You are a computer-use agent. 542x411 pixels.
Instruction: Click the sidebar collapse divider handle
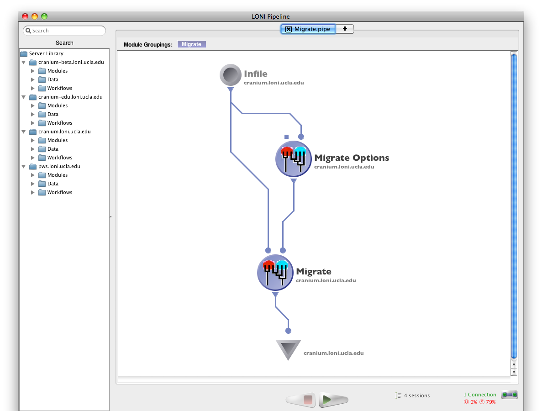tap(111, 217)
